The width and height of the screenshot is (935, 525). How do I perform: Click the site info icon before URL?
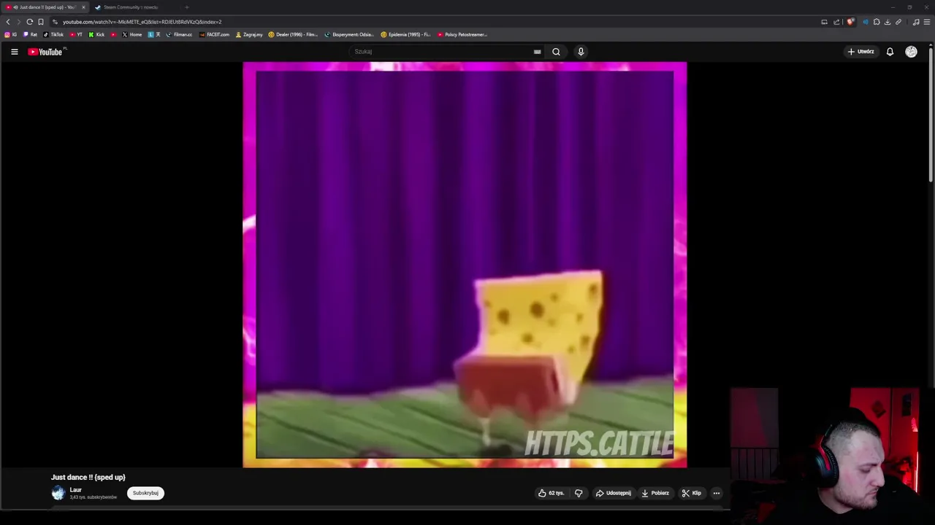tap(55, 22)
